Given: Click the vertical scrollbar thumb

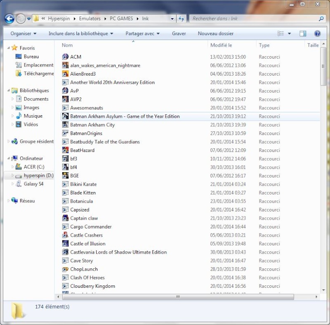Looking at the screenshot, I should [323, 66].
